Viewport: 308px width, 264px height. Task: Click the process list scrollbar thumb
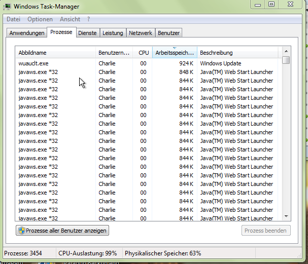click(x=286, y=60)
